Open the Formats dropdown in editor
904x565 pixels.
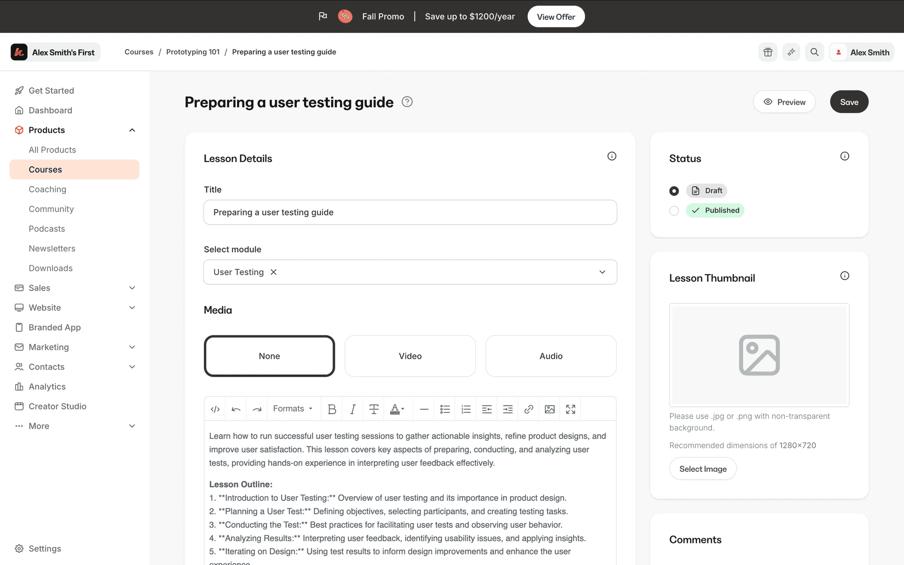coord(293,409)
